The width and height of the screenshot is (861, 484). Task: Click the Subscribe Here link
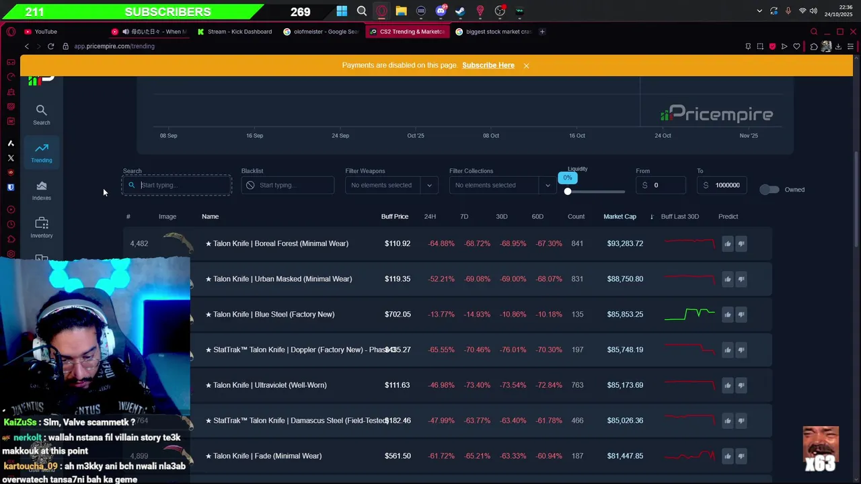pyautogui.click(x=488, y=65)
